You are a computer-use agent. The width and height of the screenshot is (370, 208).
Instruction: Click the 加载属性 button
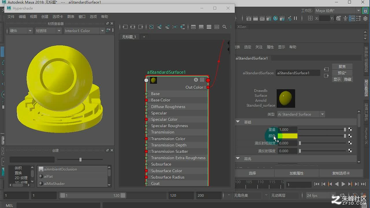[297, 173]
